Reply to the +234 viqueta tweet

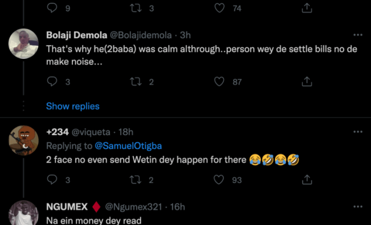(52, 180)
